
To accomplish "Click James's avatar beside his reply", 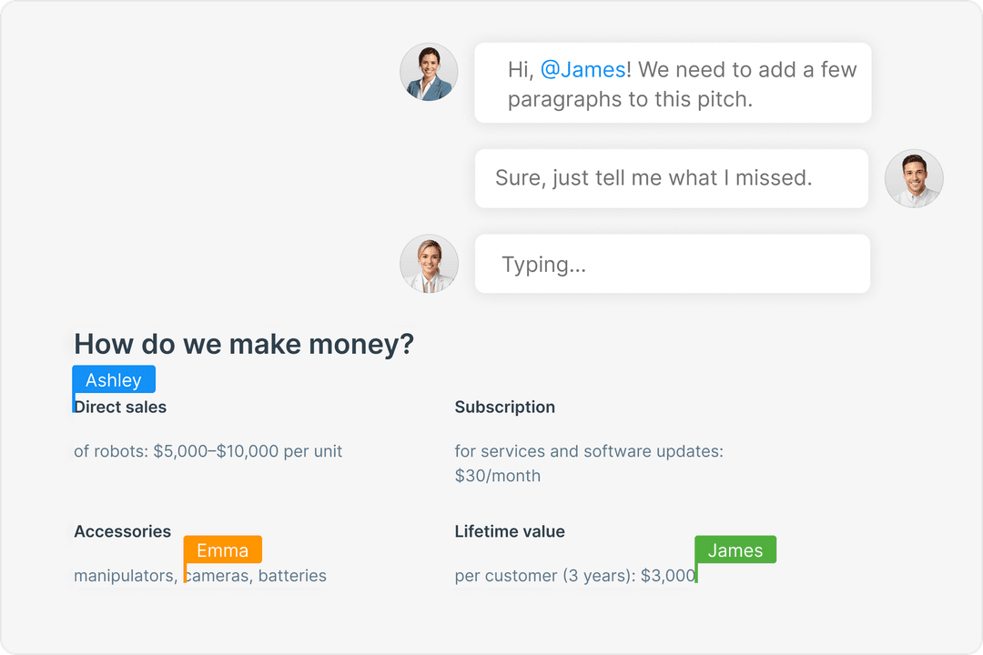I will 914,178.
